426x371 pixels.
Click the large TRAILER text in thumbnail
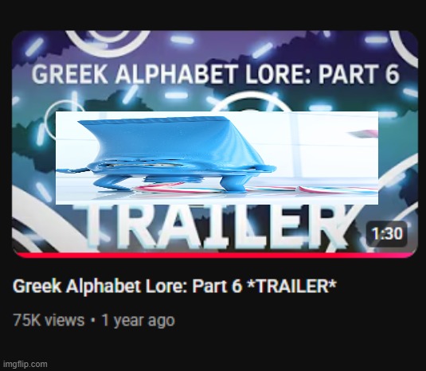(x=215, y=227)
